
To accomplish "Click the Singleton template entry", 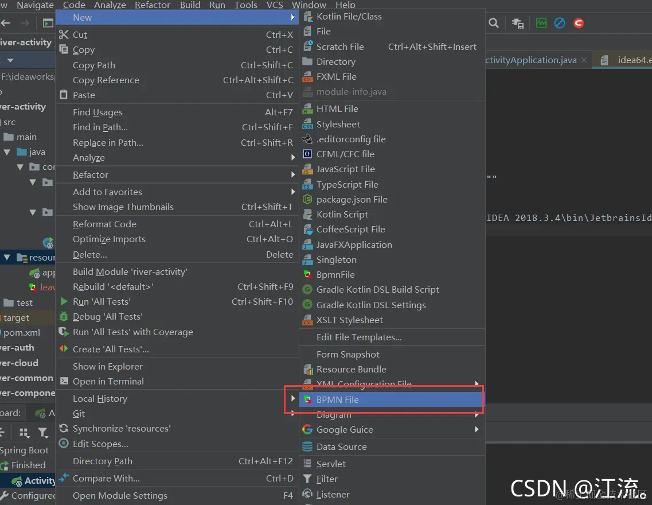I will click(392, 260).
